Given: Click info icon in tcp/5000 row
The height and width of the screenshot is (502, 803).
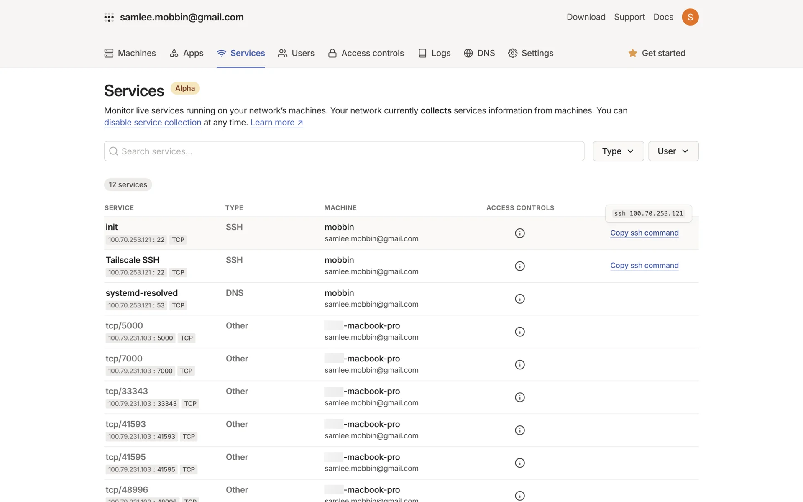Looking at the screenshot, I should 519,332.
